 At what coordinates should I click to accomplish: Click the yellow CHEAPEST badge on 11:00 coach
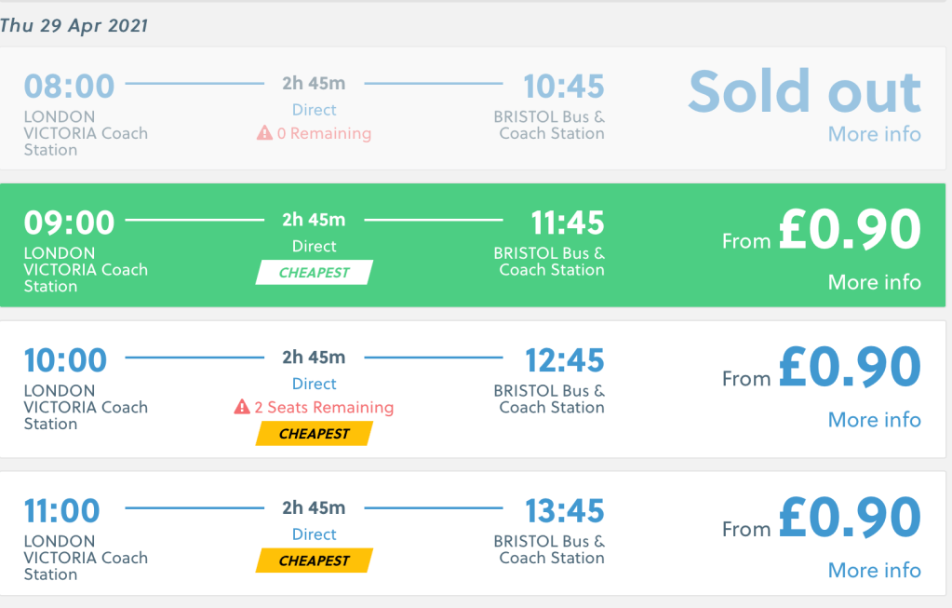(315, 561)
